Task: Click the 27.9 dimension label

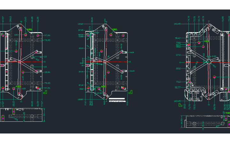Action: (x=178, y=55)
